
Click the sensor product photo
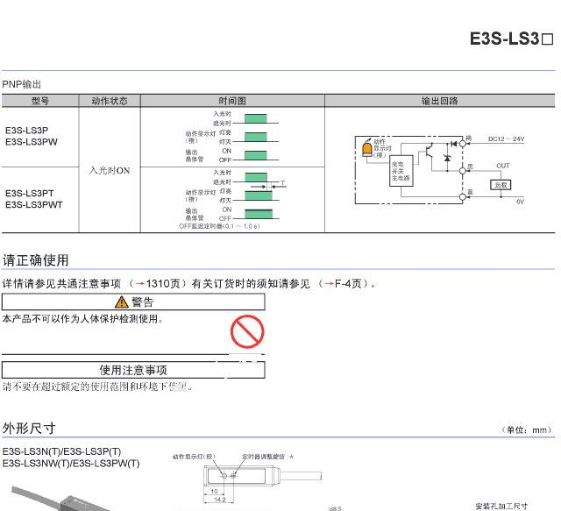click(60, 498)
